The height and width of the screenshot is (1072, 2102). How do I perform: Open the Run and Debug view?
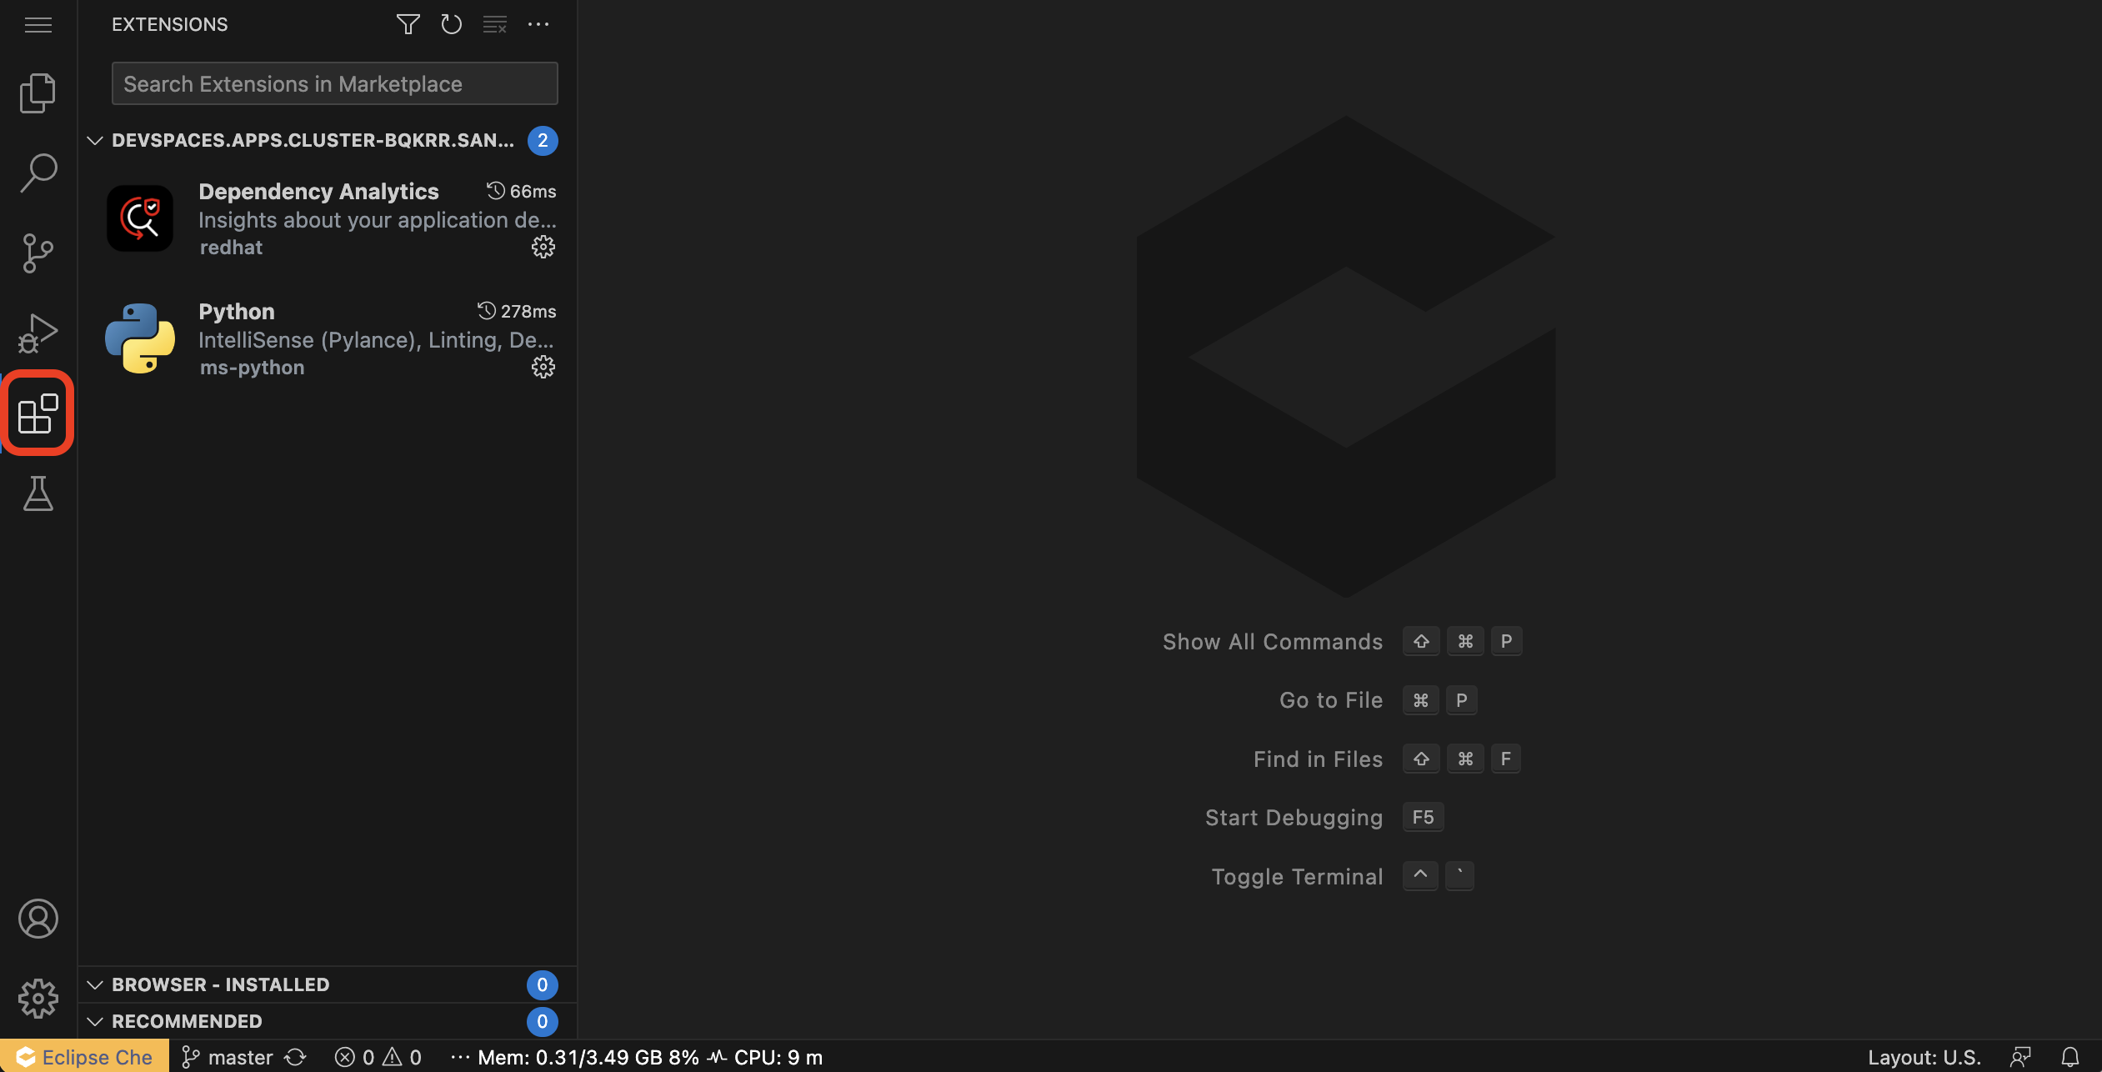tap(38, 333)
